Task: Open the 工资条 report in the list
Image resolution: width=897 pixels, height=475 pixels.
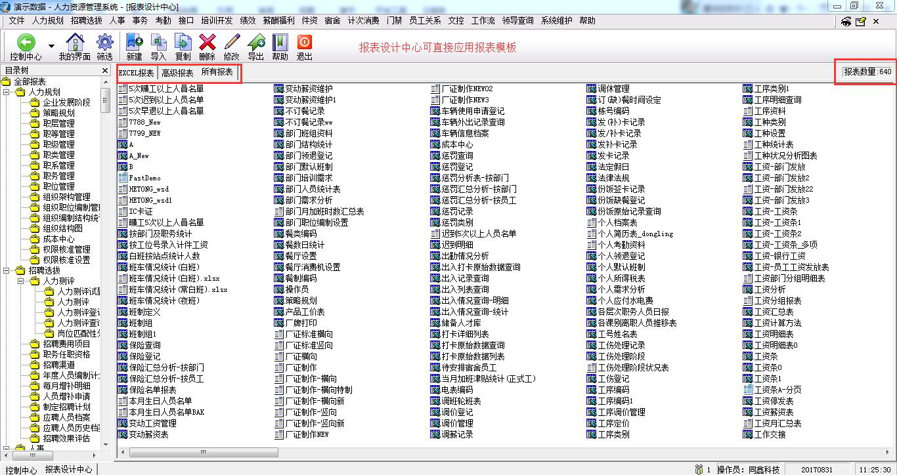Action: (766, 356)
